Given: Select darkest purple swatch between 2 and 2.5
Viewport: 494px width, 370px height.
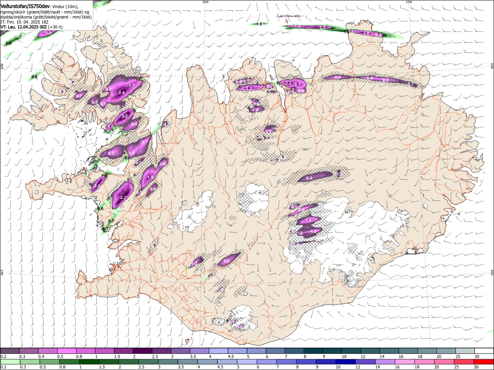Looking at the screenshot, I should (142, 351).
